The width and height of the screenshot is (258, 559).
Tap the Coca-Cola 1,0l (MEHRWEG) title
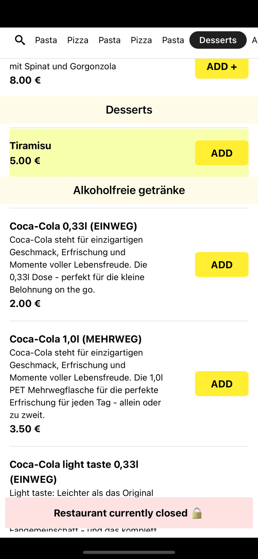coord(76,339)
